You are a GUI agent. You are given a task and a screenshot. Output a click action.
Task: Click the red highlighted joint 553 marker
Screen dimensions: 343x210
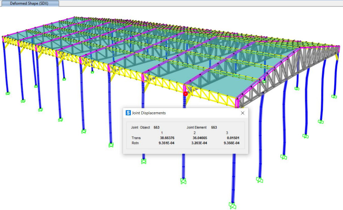[x=186, y=94]
